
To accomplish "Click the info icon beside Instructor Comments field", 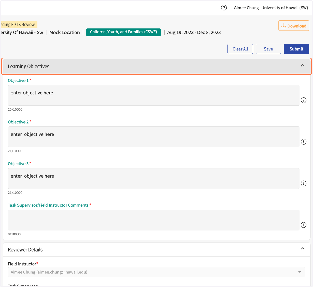I will pyautogui.click(x=304, y=225).
